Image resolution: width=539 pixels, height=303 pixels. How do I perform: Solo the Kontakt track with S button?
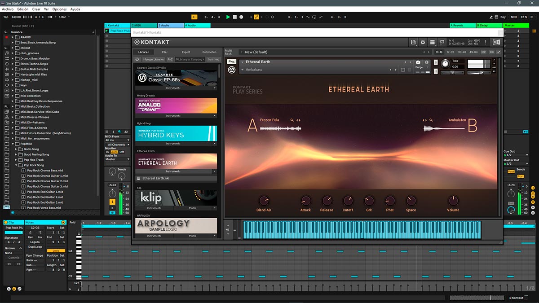112,208
